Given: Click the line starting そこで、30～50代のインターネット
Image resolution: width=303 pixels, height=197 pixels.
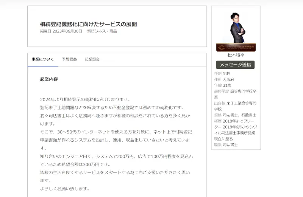Looking at the screenshot, I should click(x=116, y=132).
